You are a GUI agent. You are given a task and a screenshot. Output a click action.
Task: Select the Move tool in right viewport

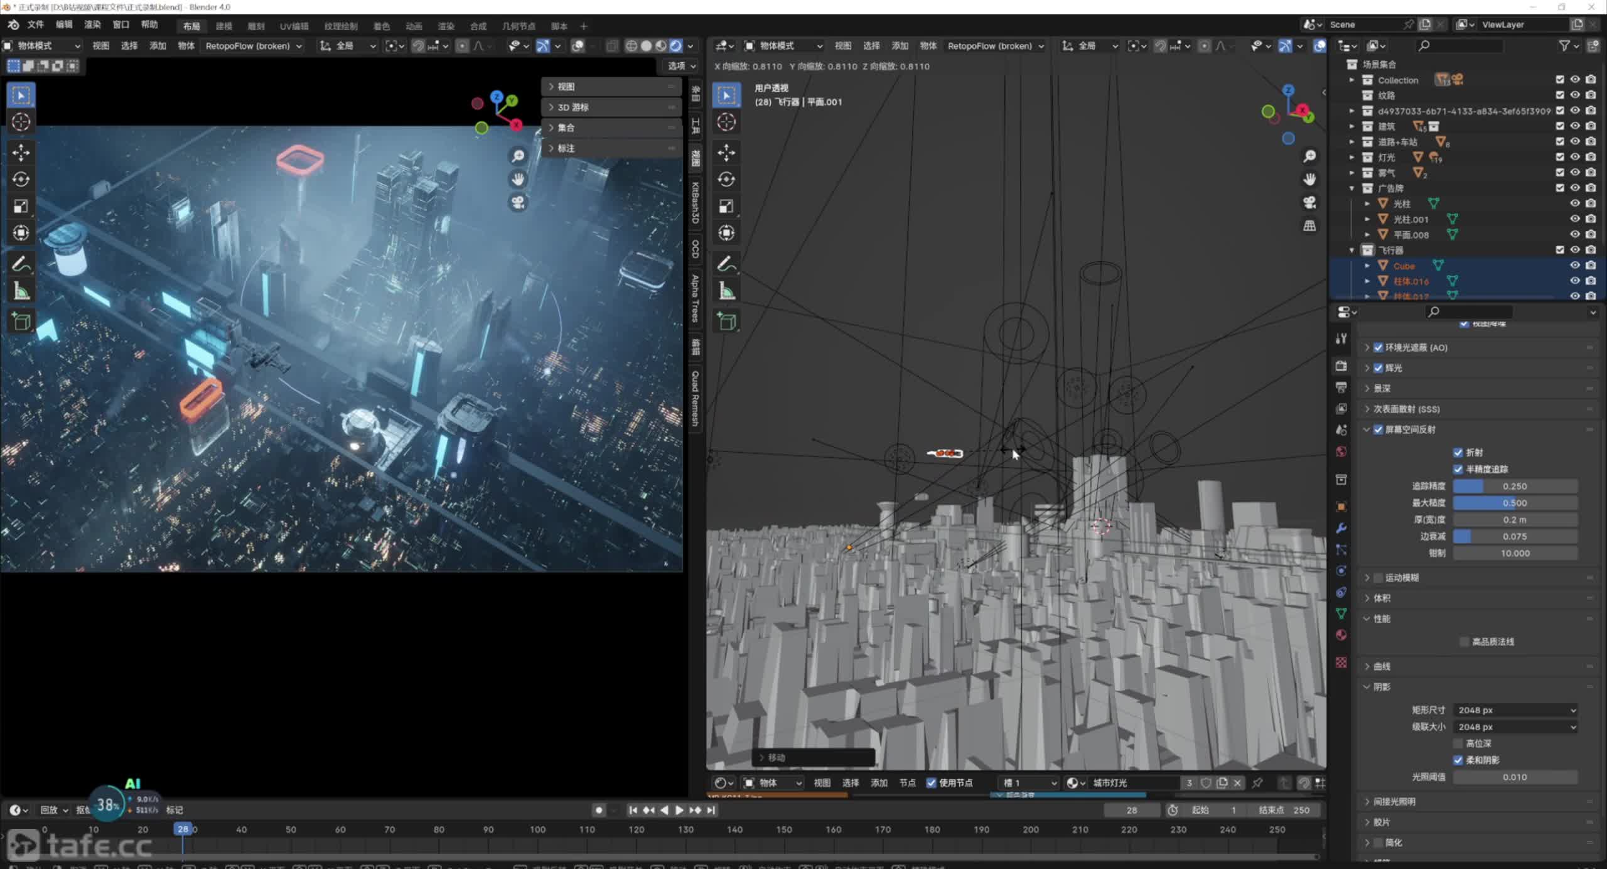(x=726, y=153)
